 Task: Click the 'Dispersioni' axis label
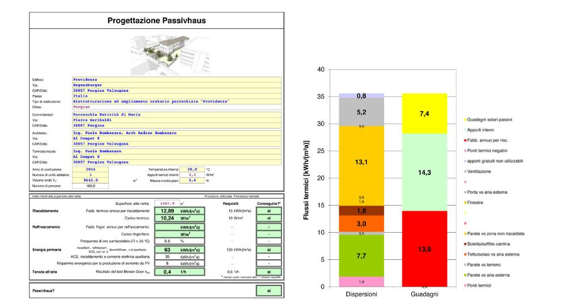361,294
